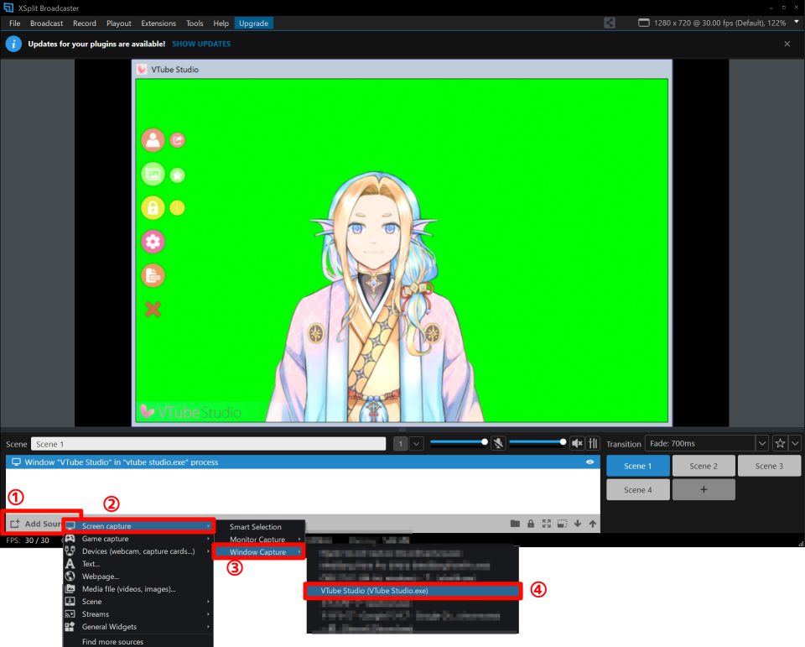This screenshot has height=647, width=805.
Task: Toggle visibility eye of VTube Studio source
Action: point(589,462)
